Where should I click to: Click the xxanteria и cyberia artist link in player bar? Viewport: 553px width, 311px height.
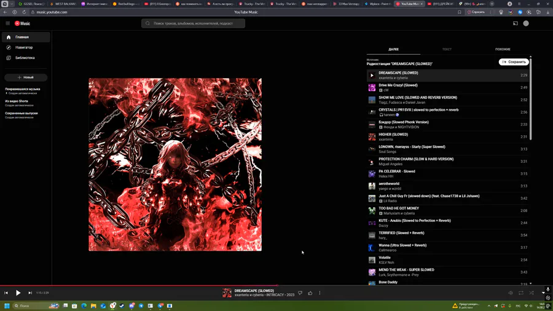(x=249, y=295)
